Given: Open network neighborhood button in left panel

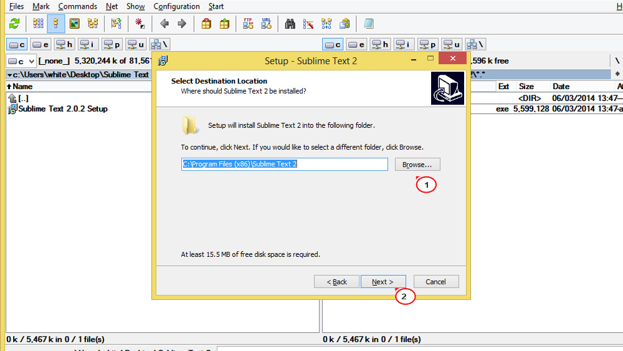Looking at the screenshot, I should pos(159,44).
